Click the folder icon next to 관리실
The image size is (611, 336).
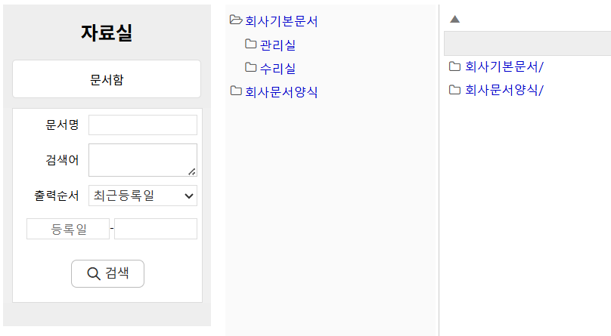(251, 45)
